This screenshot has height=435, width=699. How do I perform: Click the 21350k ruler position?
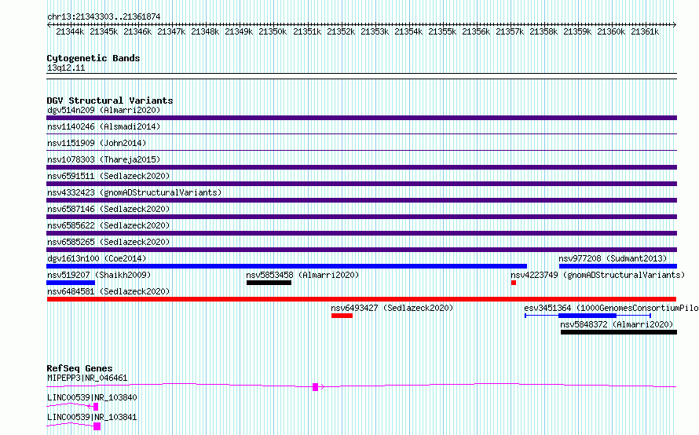click(273, 31)
